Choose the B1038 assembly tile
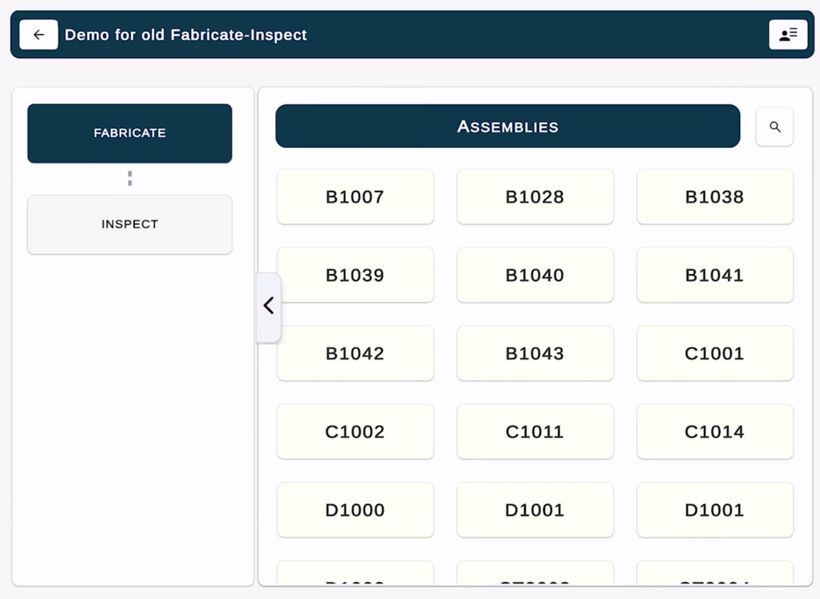This screenshot has width=820, height=599. click(714, 197)
